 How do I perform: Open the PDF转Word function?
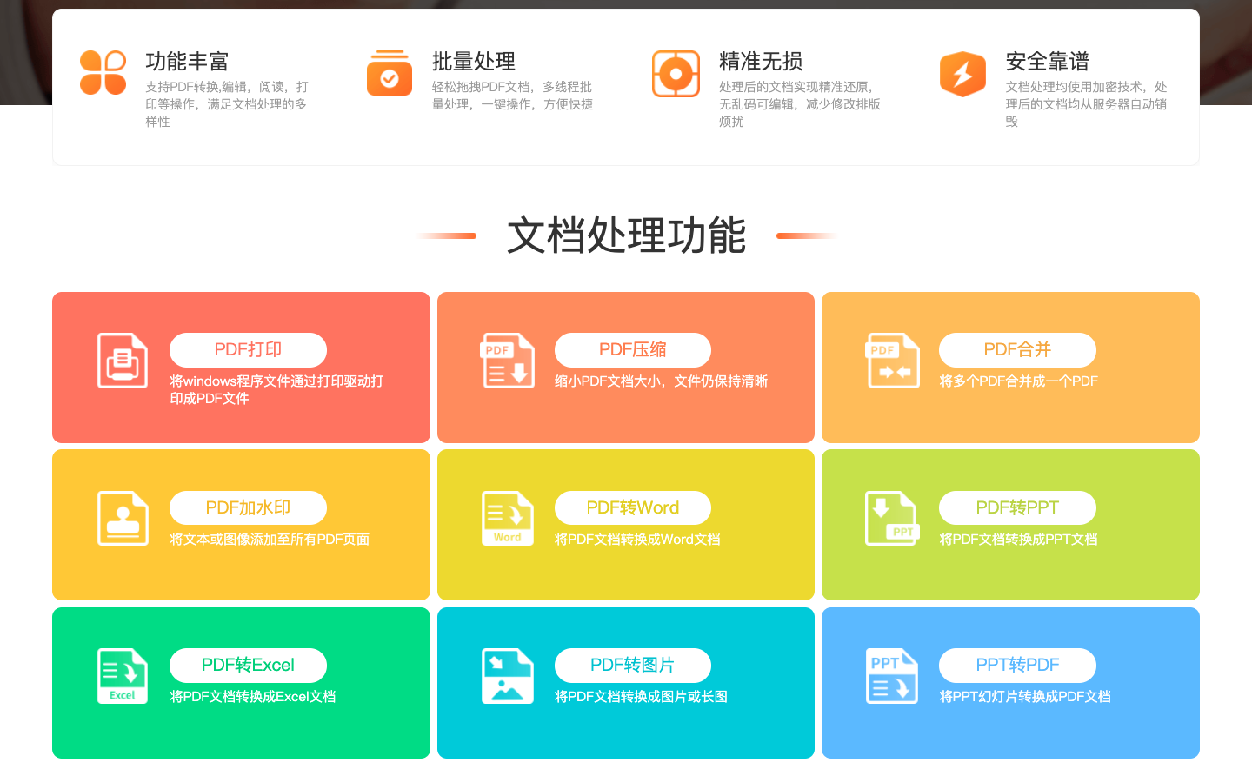tap(634, 507)
